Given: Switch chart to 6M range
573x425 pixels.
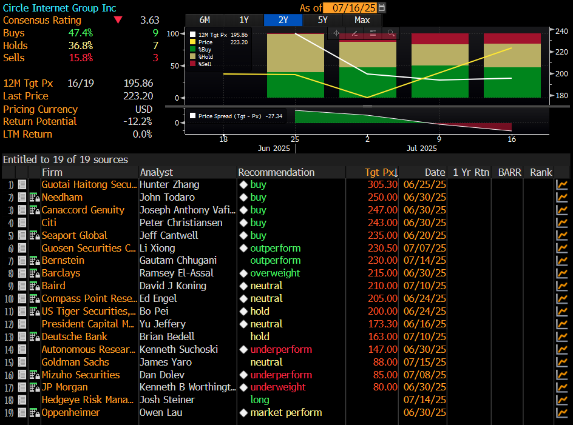Looking at the screenshot, I should coord(205,20).
